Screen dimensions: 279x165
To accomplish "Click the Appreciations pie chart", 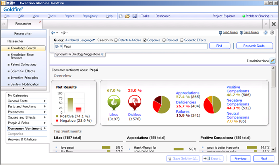I will (161, 105).
